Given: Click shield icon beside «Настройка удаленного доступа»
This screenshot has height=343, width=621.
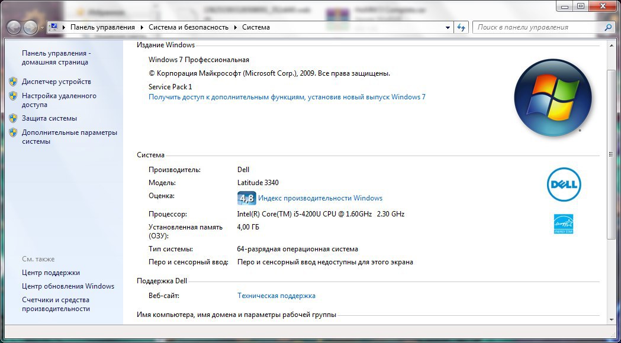Looking at the screenshot, I should [x=13, y=96].
